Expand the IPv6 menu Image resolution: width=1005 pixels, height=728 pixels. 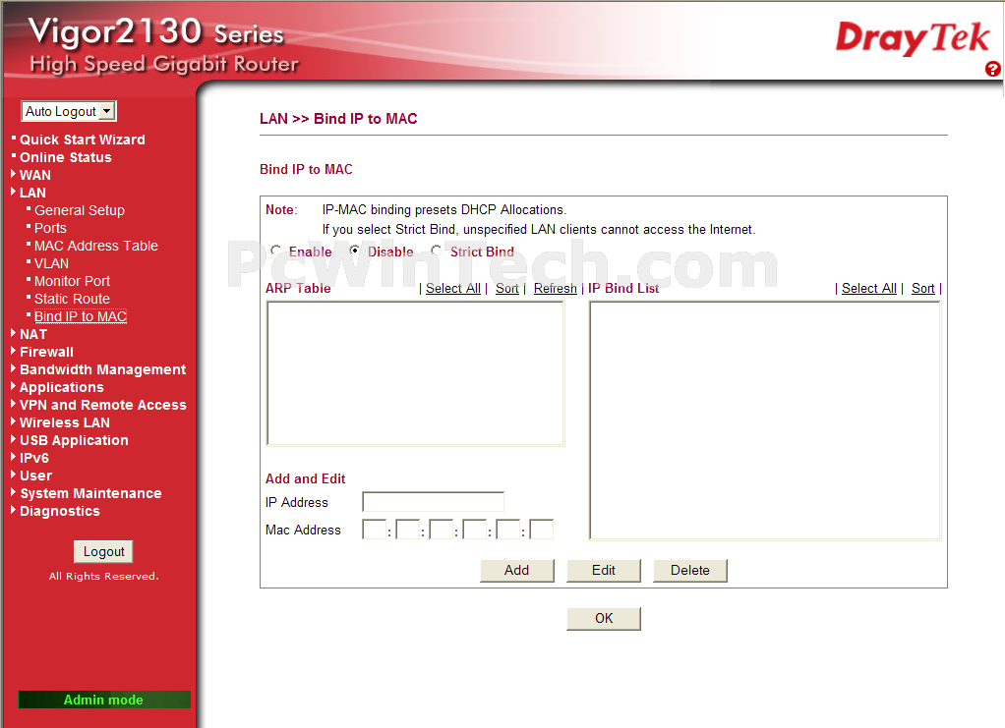(34, 458)
